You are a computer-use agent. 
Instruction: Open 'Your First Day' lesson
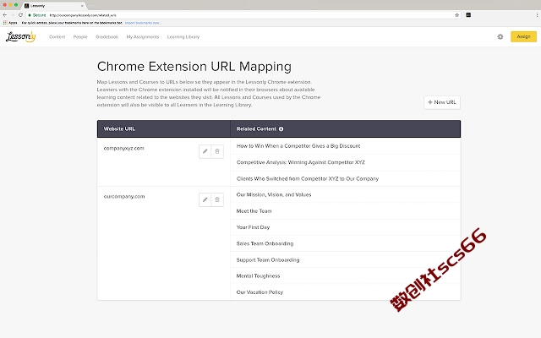[253, 227]
